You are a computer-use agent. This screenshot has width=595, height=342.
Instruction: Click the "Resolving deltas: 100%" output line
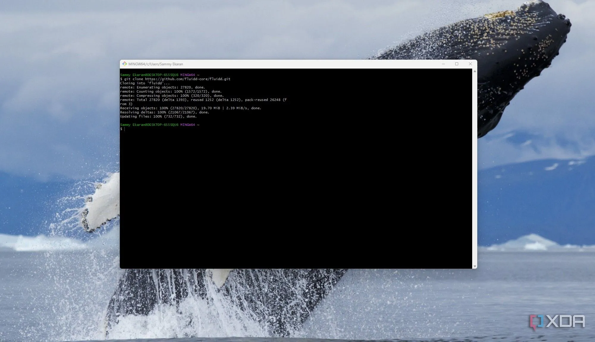coord(164,112)
